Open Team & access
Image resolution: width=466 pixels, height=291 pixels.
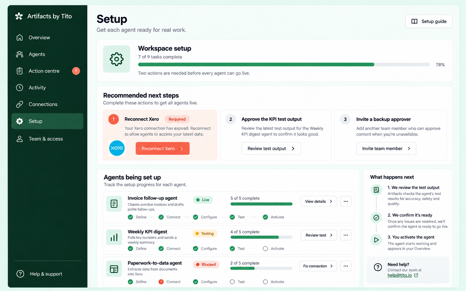(x=47, y=139)
